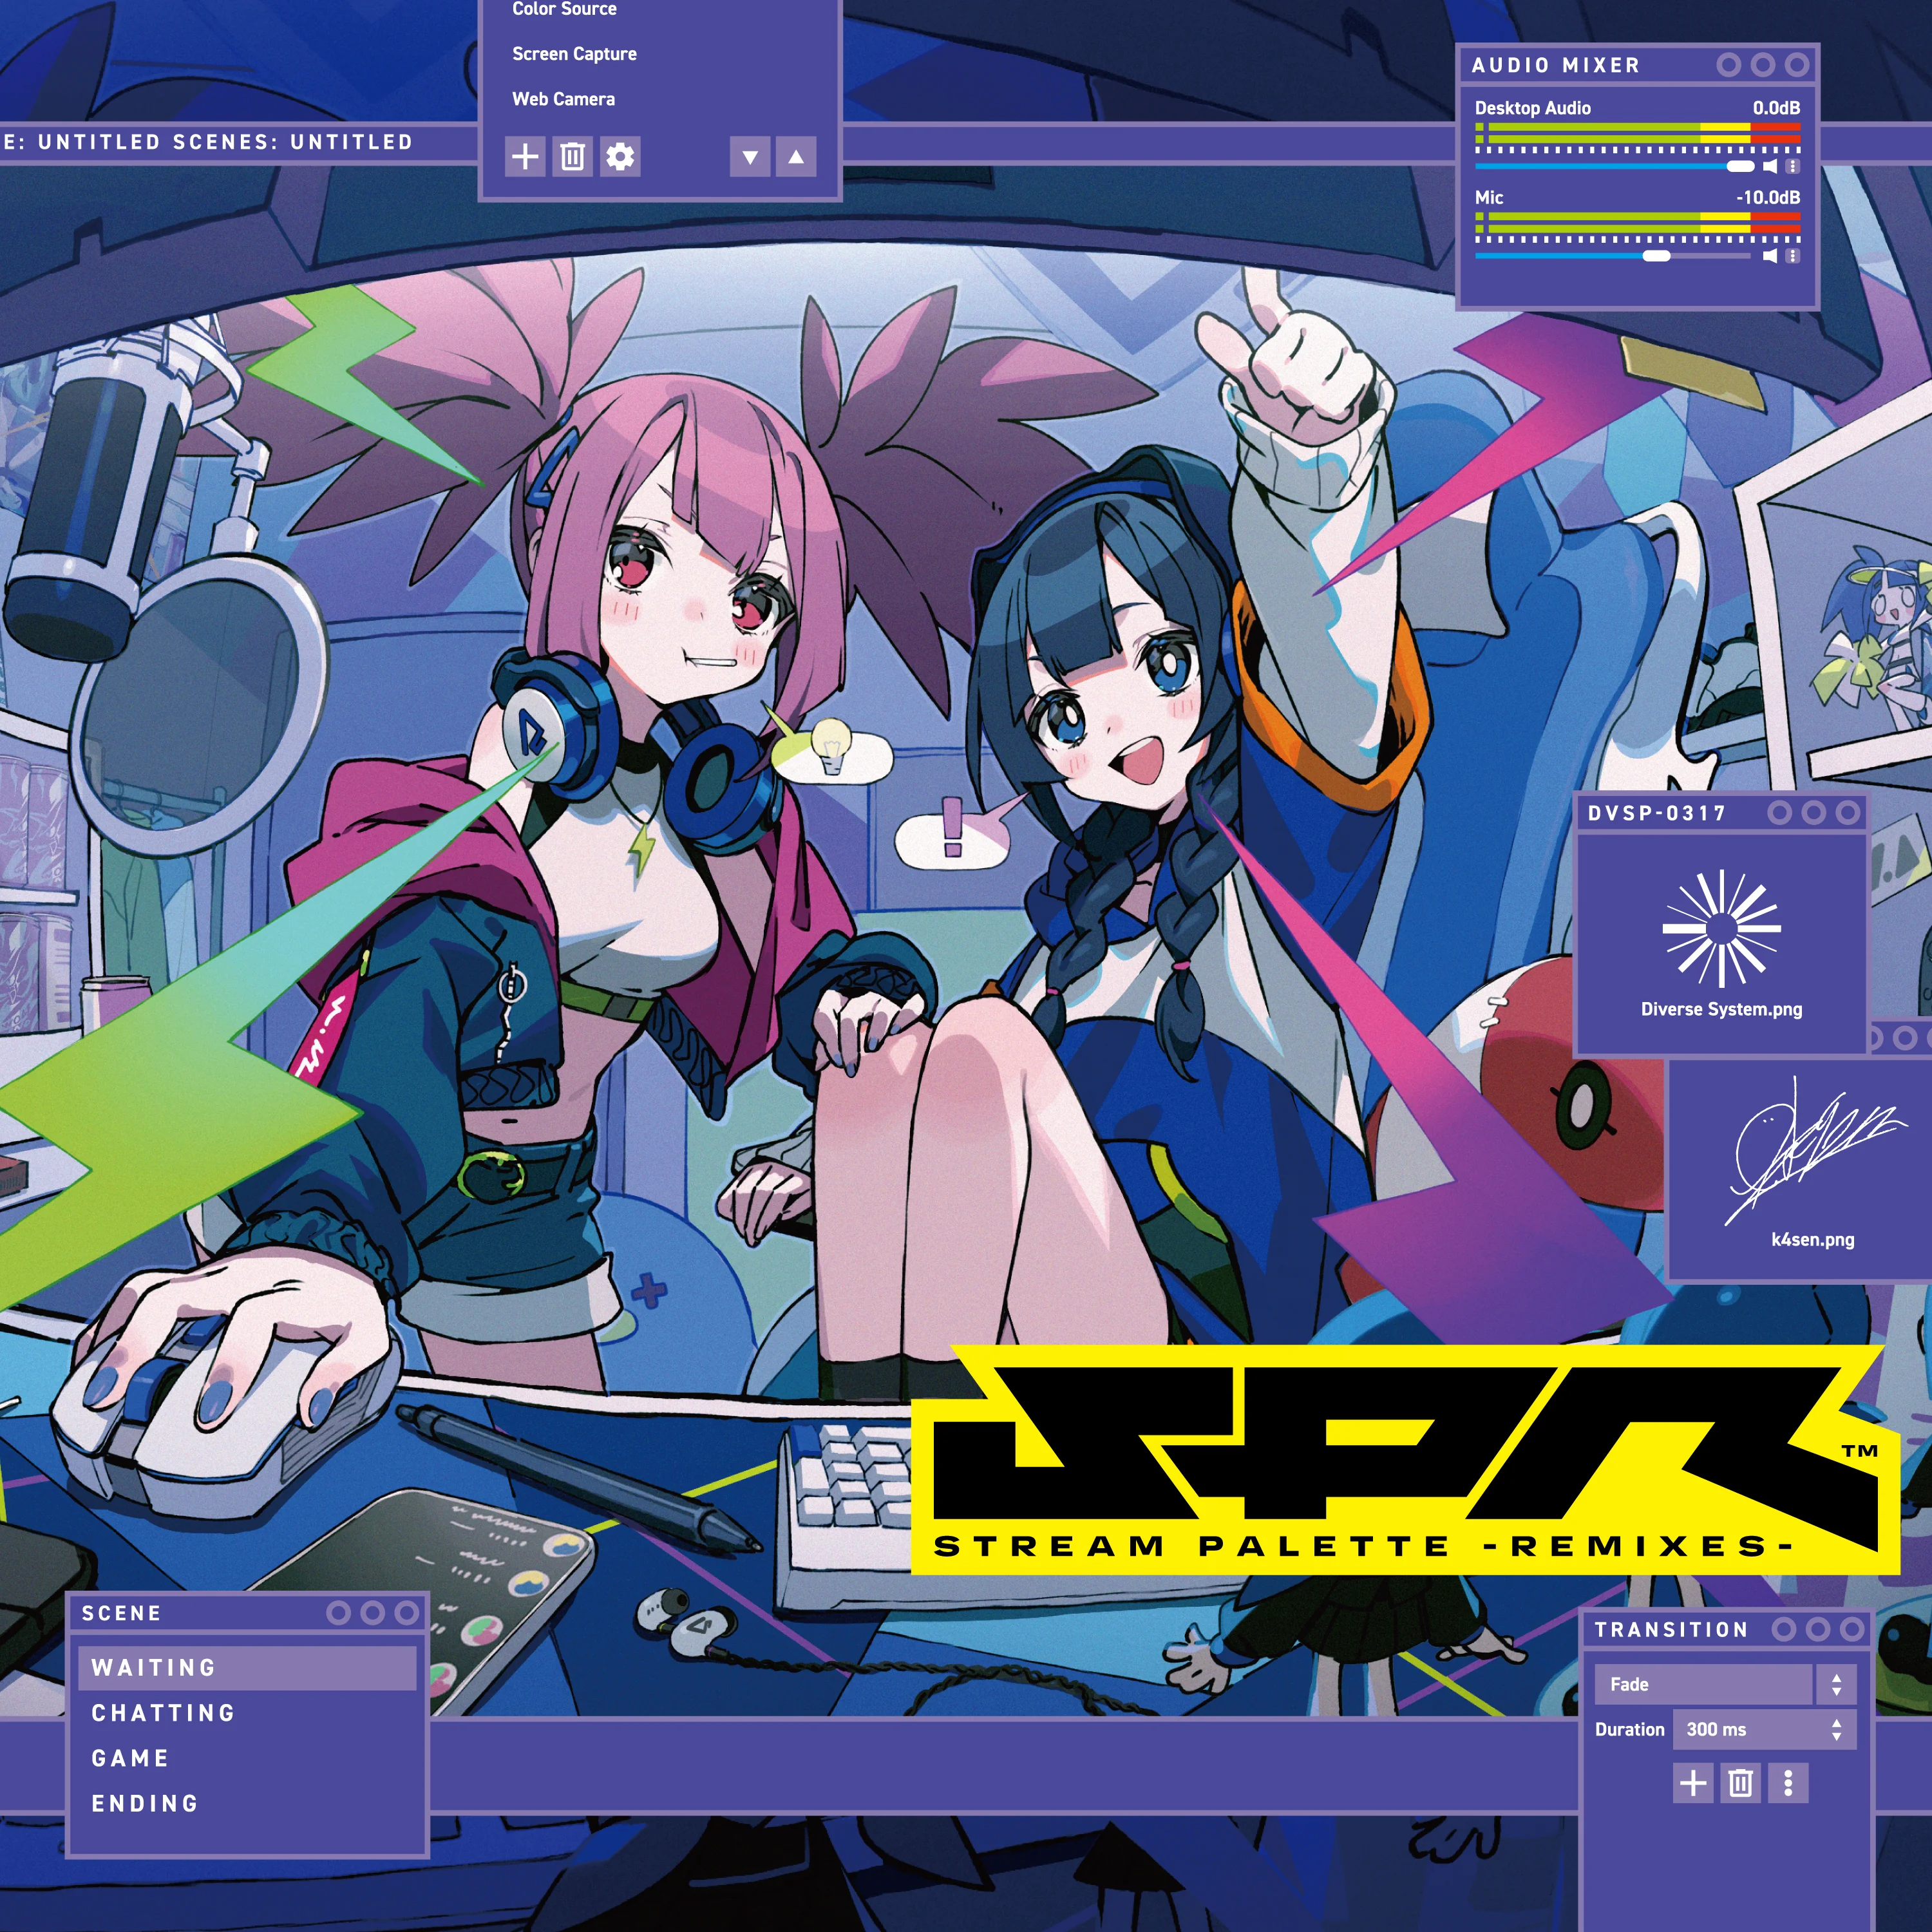Click the Duration 300 ms stepper arrows
The height and width of the screenshot is (1932, 1932).
1836,1729
